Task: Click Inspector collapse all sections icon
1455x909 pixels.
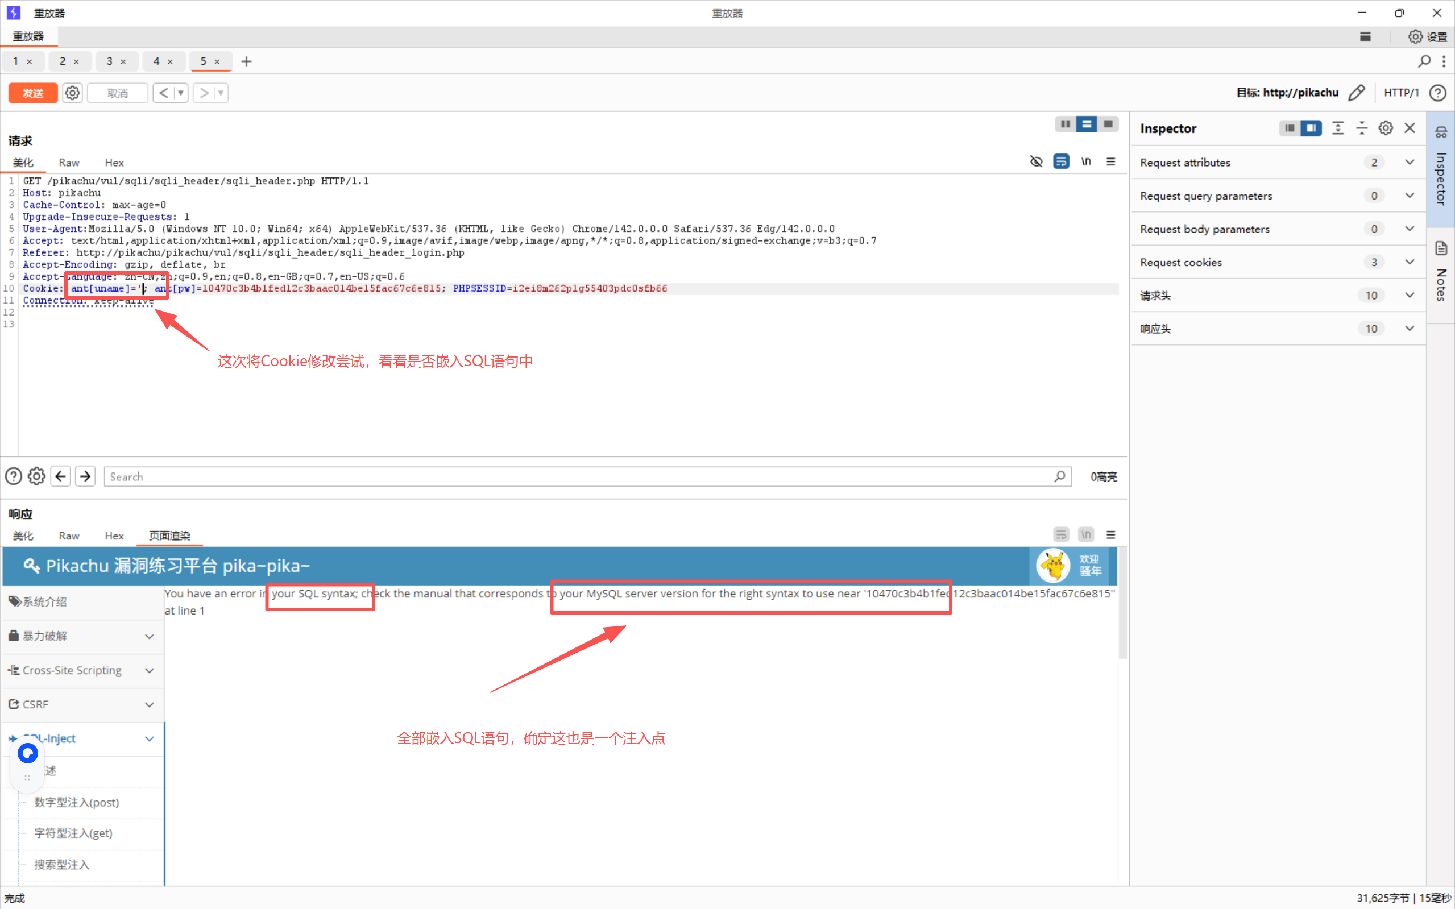Action: [1362, 128]
